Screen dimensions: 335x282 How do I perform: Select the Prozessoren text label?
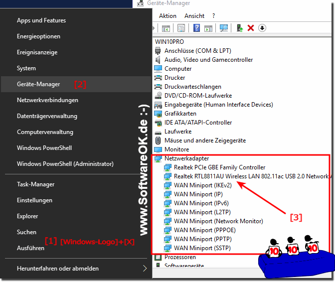click(x=180, y=257)
